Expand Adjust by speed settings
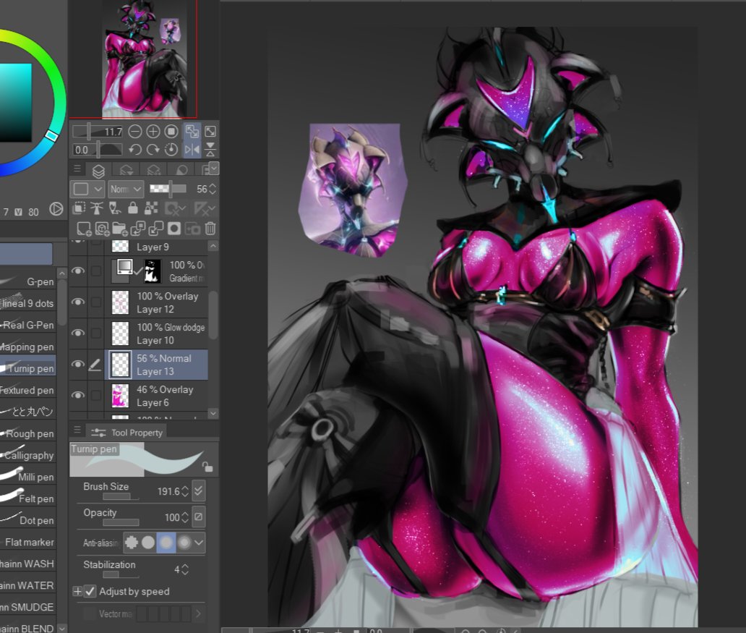Image resolution: width=746 pixels, height=633 pixels. click(77, 591)
